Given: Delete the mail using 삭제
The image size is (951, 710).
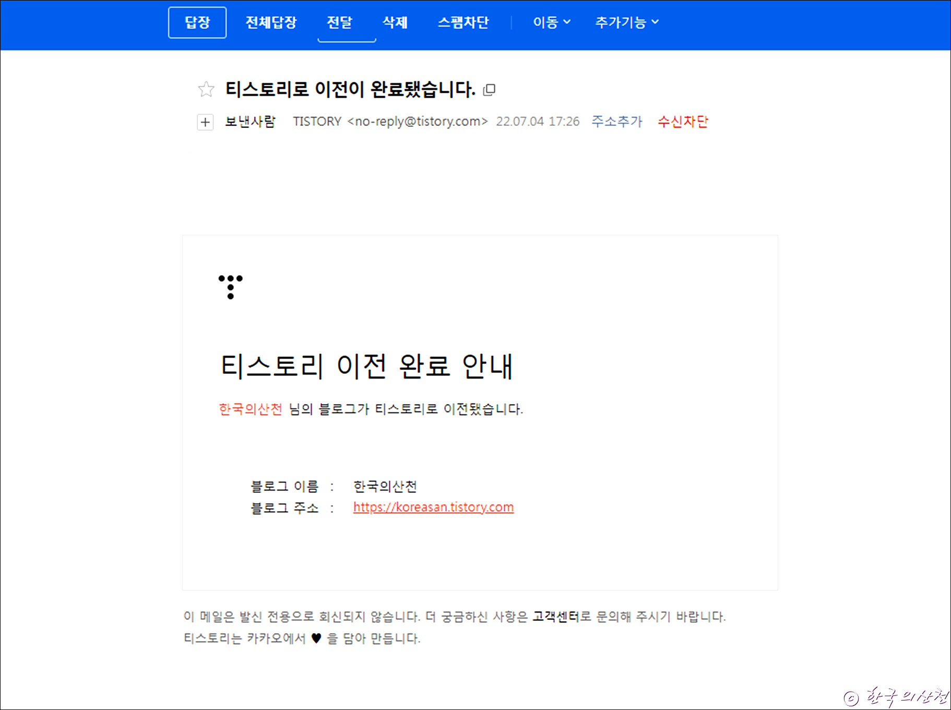Looking at the screenshot, I should coord(395,22).
